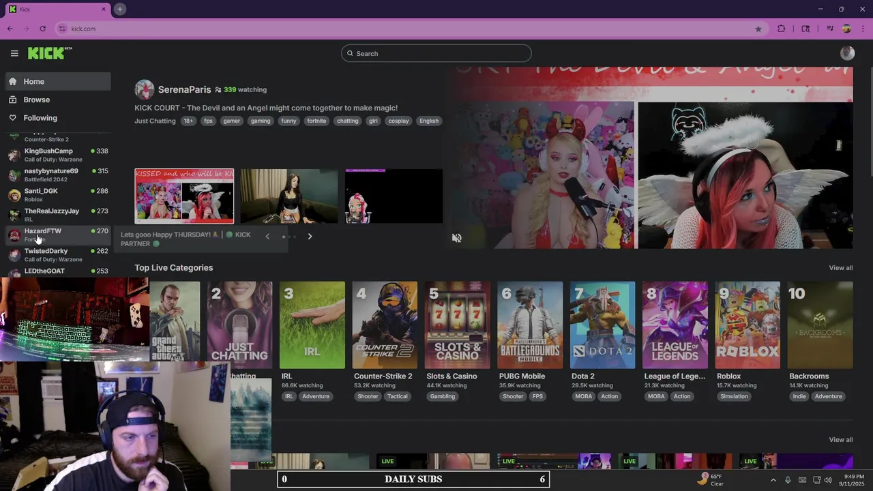
Task: Open the browser media controls icon
Action: pyautogui.click(x=830, y=29)
